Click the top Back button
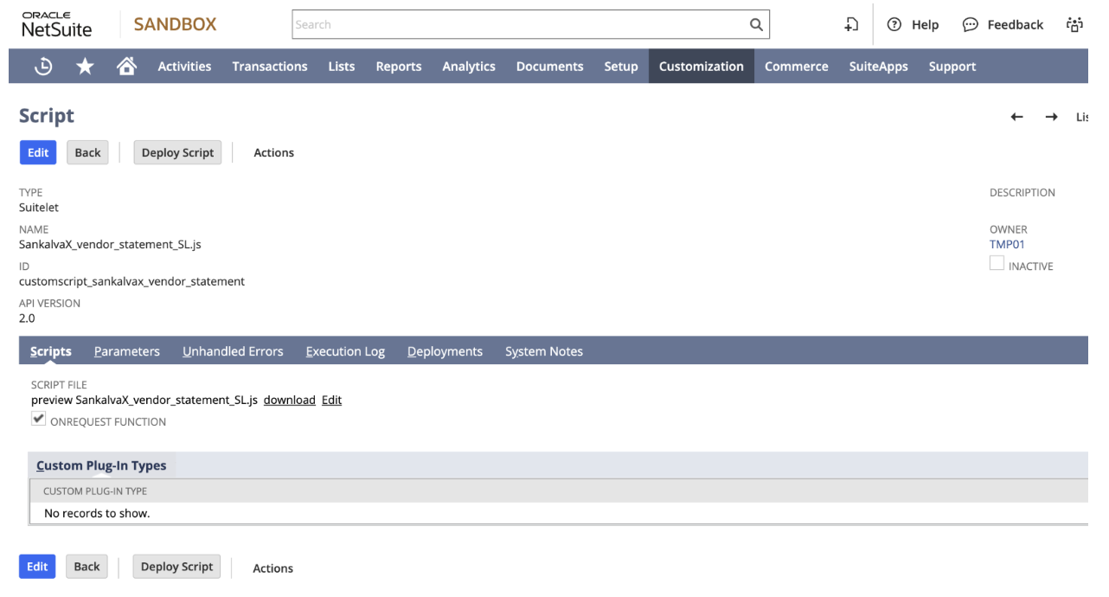 [x=87, y=152]
